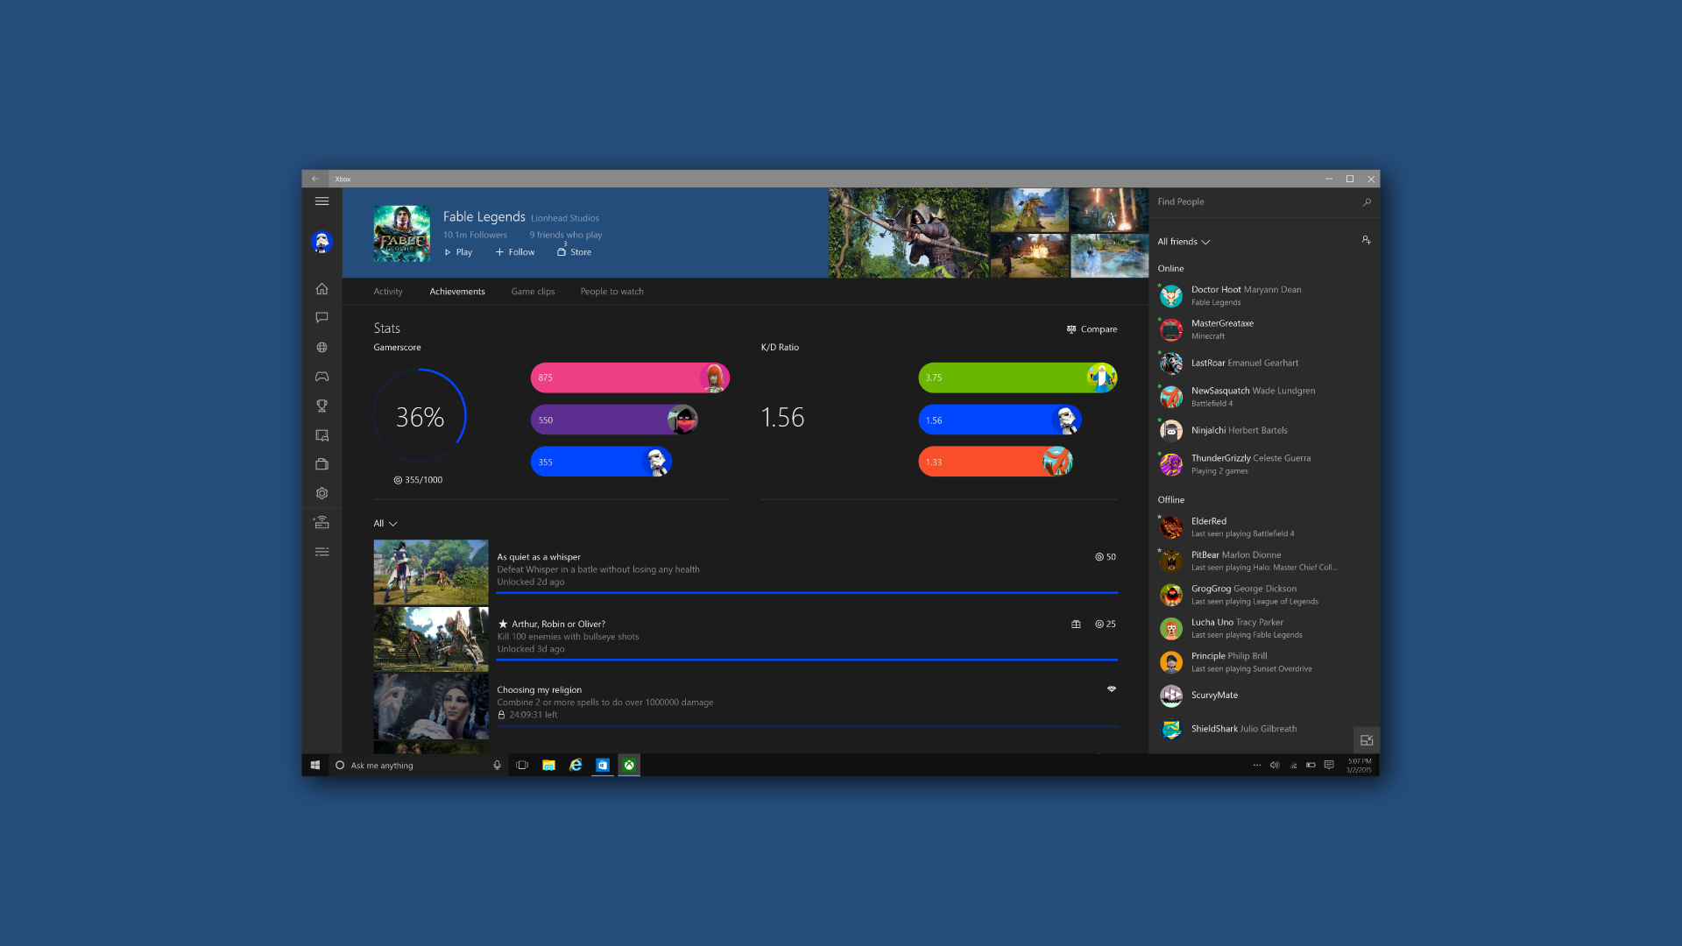Click the Ask me anything search box

click(419, 765)
